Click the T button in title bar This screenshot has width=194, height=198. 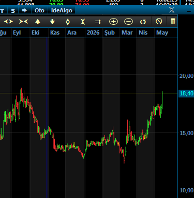point(2,11)
